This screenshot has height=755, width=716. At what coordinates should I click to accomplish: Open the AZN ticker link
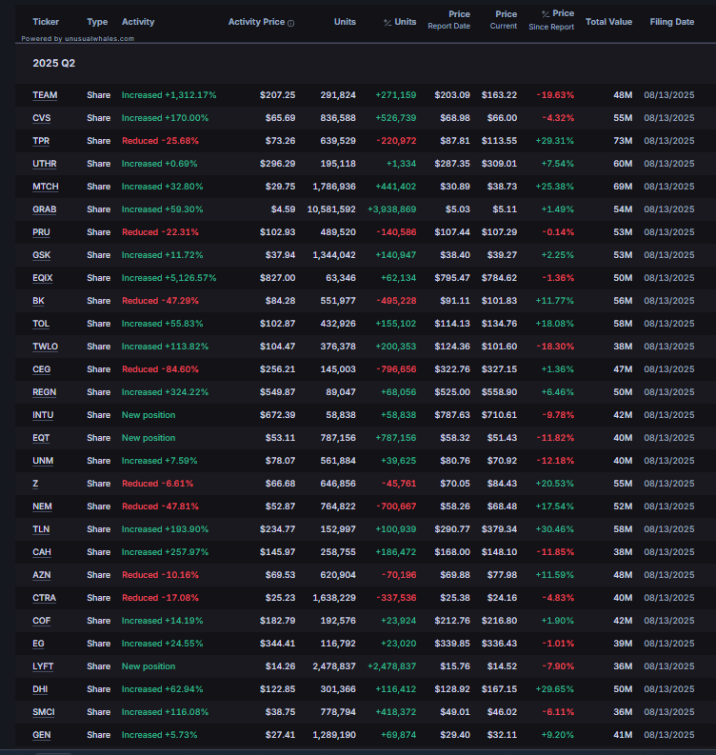(41, 575)
